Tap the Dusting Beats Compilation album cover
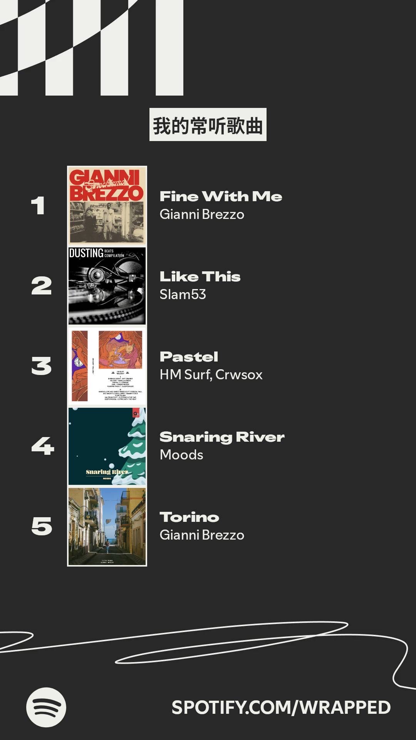The height and width of the screenshot is (740, 416). [107, 286]
